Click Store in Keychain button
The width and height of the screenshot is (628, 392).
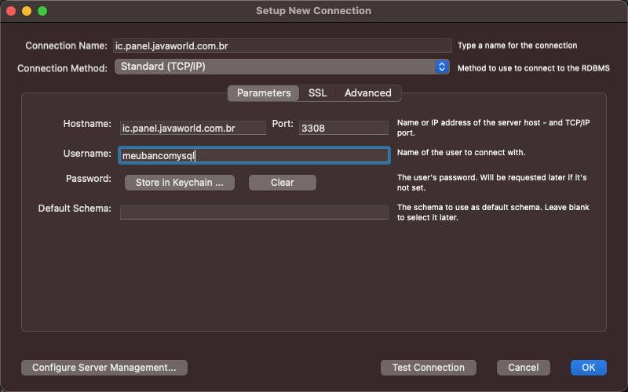click(180, 183)
